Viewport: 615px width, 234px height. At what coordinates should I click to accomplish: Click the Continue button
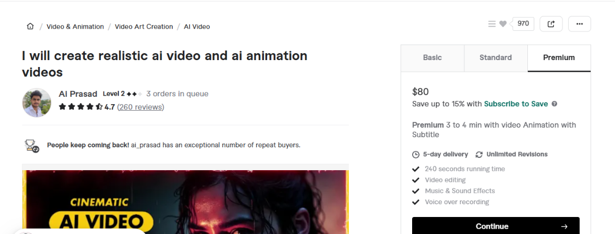pyautogui.click(x=496, y=226)
